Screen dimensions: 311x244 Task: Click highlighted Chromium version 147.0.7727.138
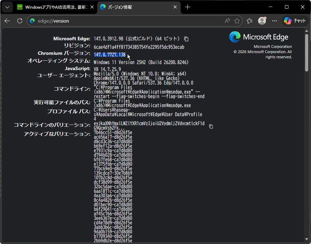pyautogui.click(x=110, y=54)
